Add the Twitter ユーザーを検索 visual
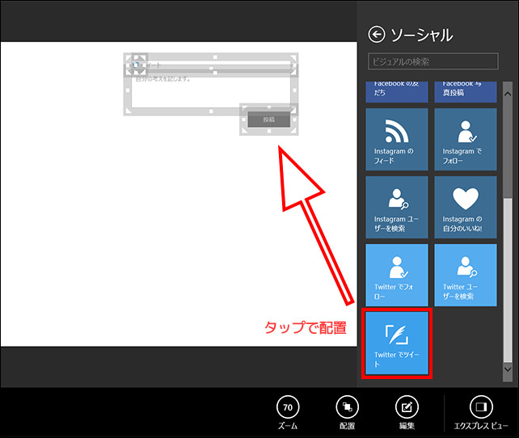Image resolution: width=519 pixels, height=438 pixels. pos(466,276)
